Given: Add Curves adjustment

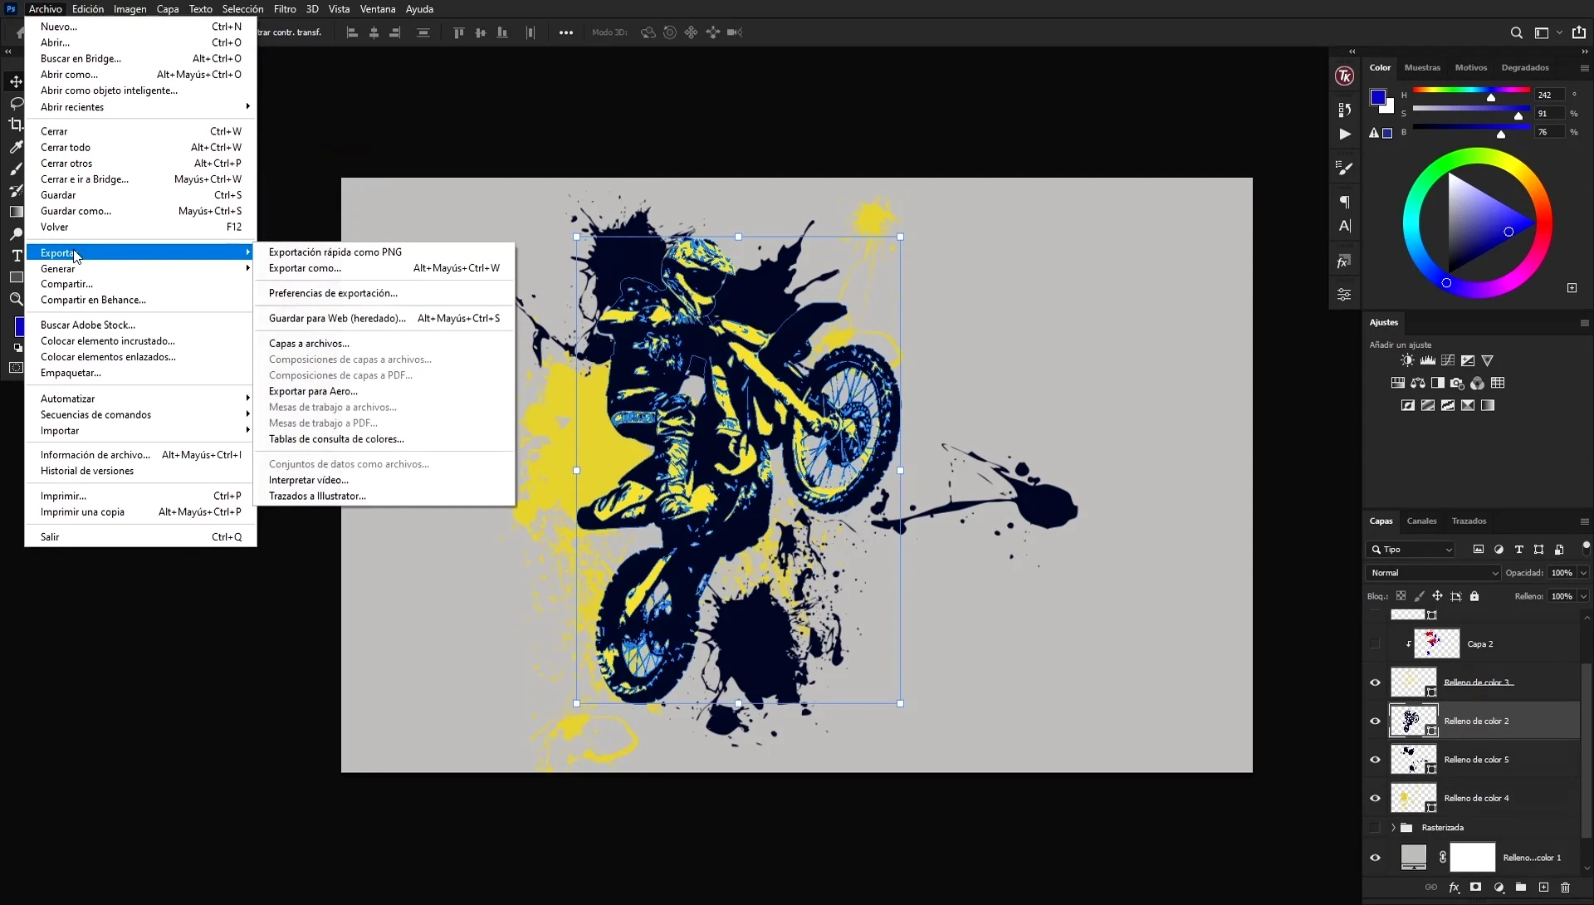Looking at the screenshot, I should tap(1448, 360).
